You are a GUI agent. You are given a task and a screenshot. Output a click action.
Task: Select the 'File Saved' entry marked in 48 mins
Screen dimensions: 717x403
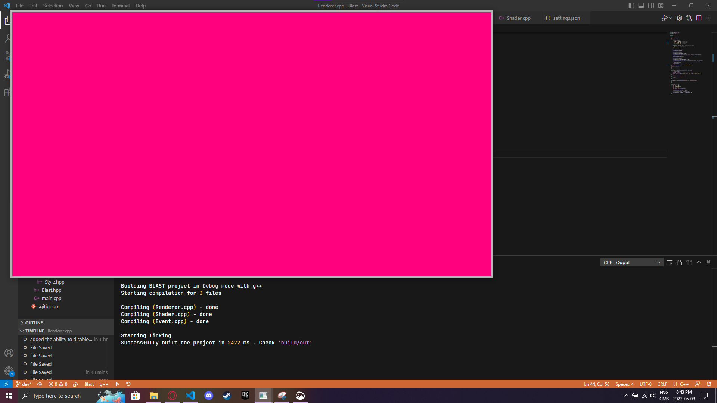click(66, 372)
